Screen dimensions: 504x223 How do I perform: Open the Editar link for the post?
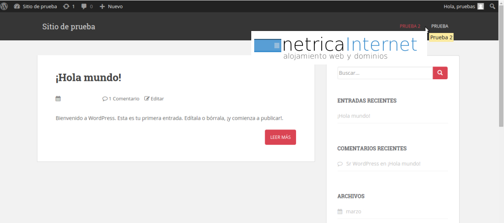pyautogui.click(x=154, y=98)
